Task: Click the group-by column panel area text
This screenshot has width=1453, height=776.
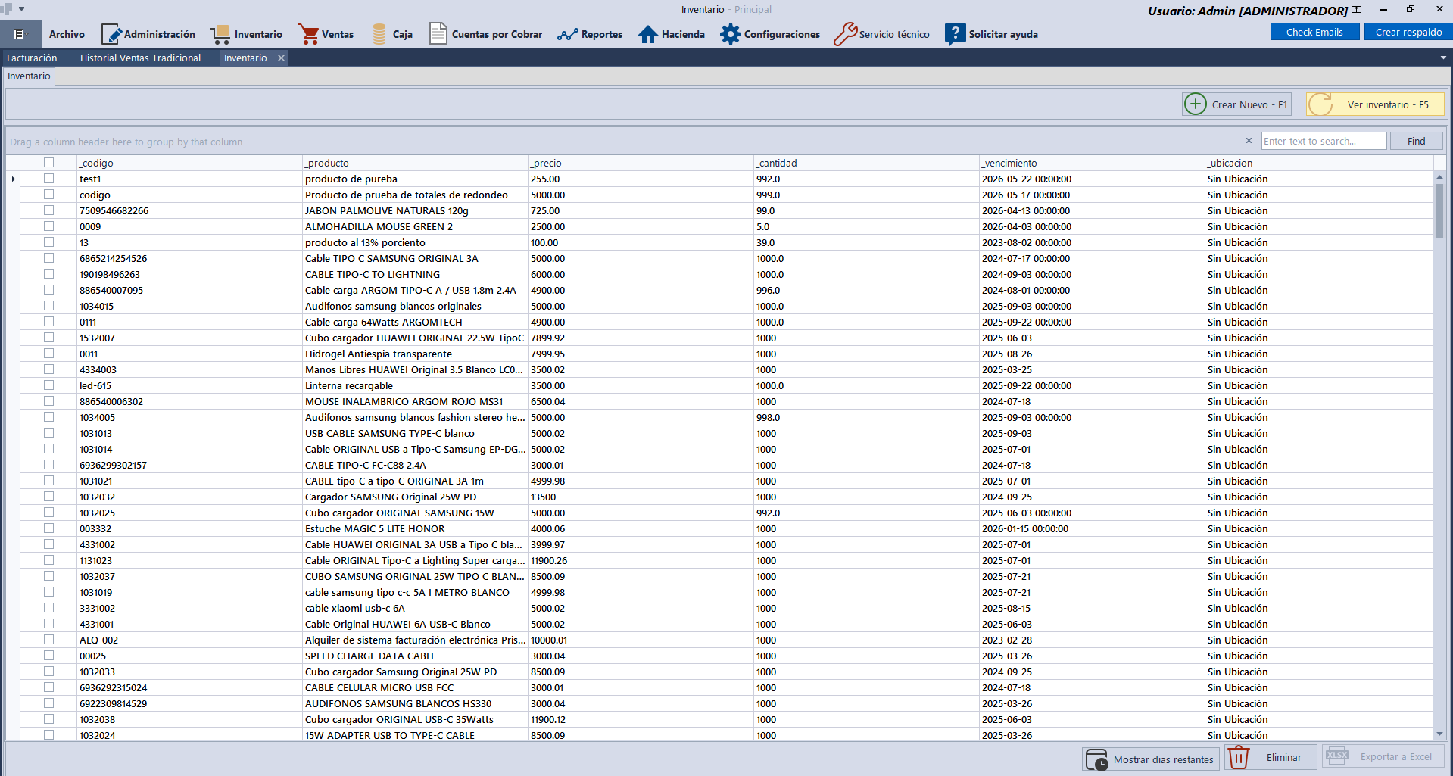Action: pos(126,142)
